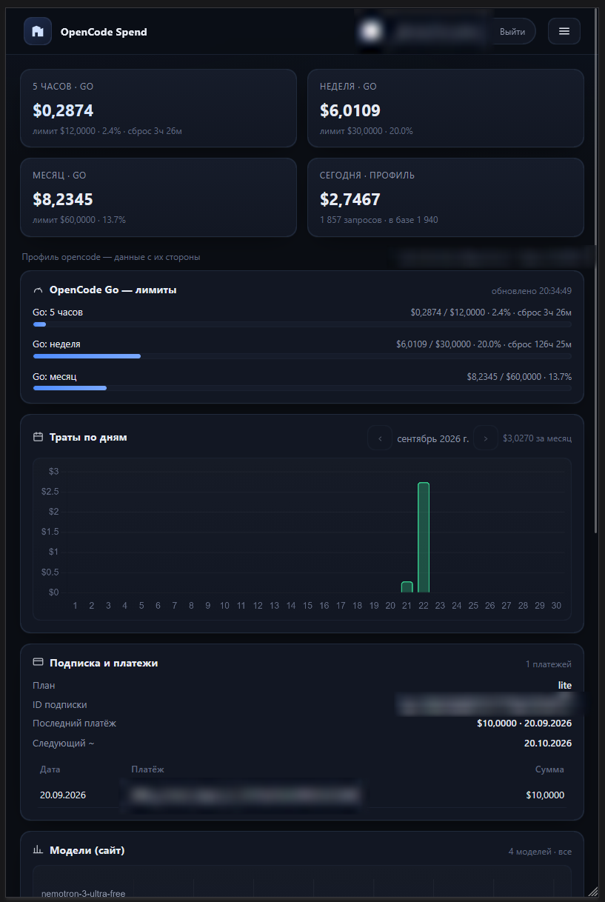This screenshot has height=902, width=605.
Task: Click the "обновлено 20:34:49" timestamp
Action: pos(532,291)
